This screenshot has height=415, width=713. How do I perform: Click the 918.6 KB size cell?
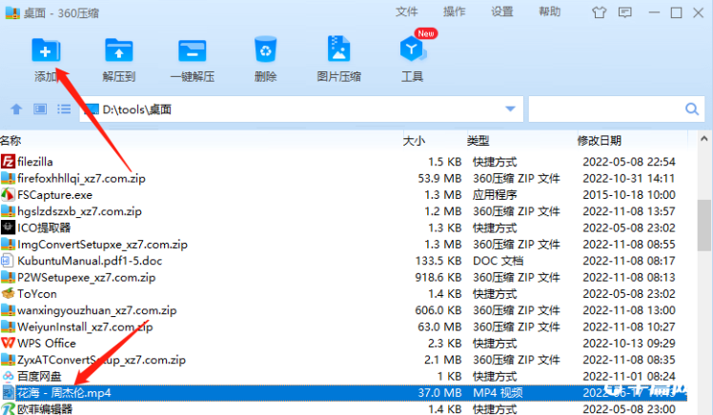click(x=438, y=277)
